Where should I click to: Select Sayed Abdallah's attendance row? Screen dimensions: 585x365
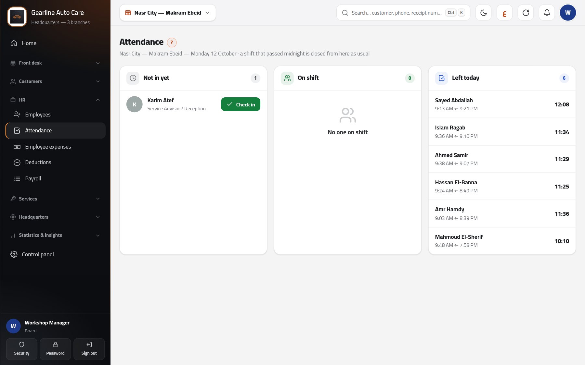click(x=502, y=104)
